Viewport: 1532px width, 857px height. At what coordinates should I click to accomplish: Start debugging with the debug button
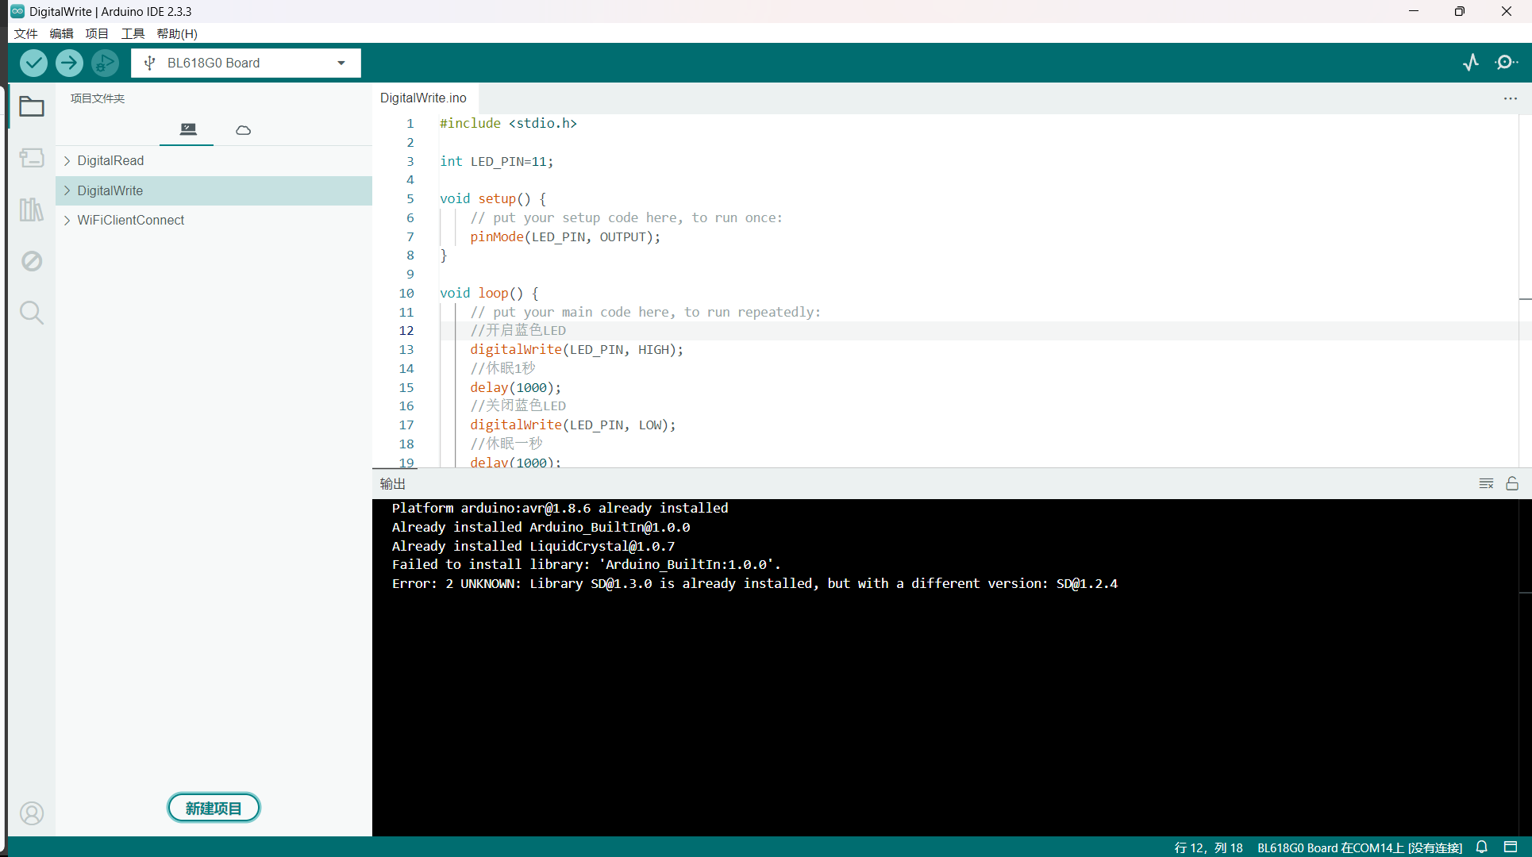point(105,63)
